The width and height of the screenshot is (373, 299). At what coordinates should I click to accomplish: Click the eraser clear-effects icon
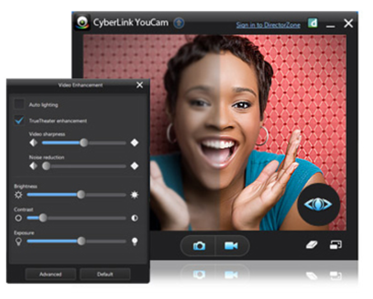click(x=311, y=245)
